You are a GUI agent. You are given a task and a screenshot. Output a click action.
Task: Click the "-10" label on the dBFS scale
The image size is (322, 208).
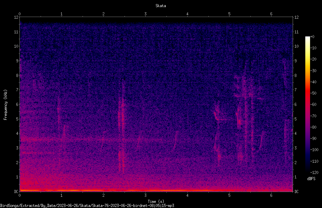[x=313, y=48]
